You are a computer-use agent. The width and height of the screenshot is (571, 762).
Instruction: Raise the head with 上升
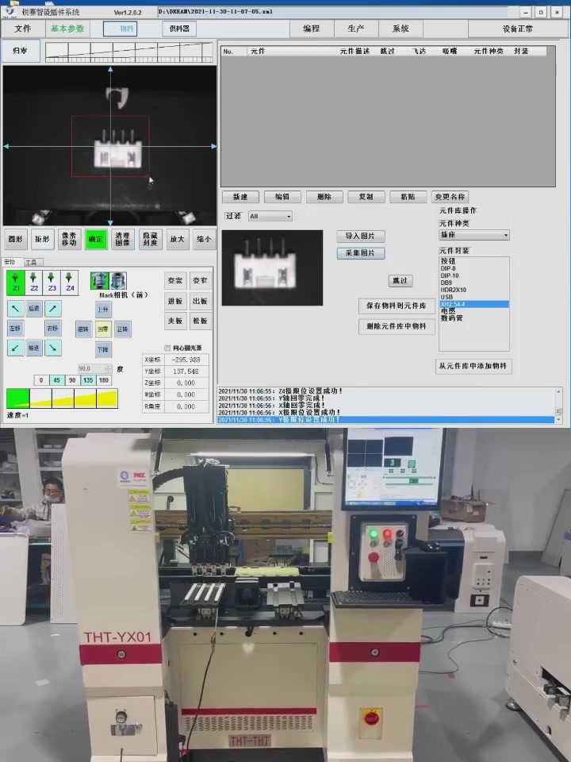click(x=103, y=309)
